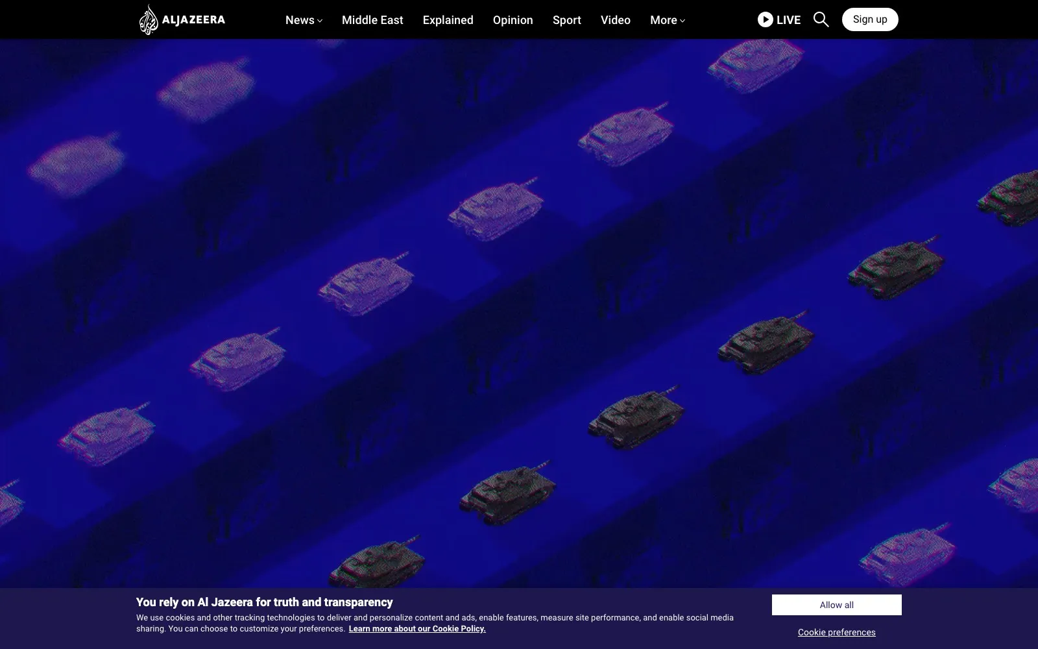Open Cookie preferences link

pyautogui.click(x=837, y=632)
